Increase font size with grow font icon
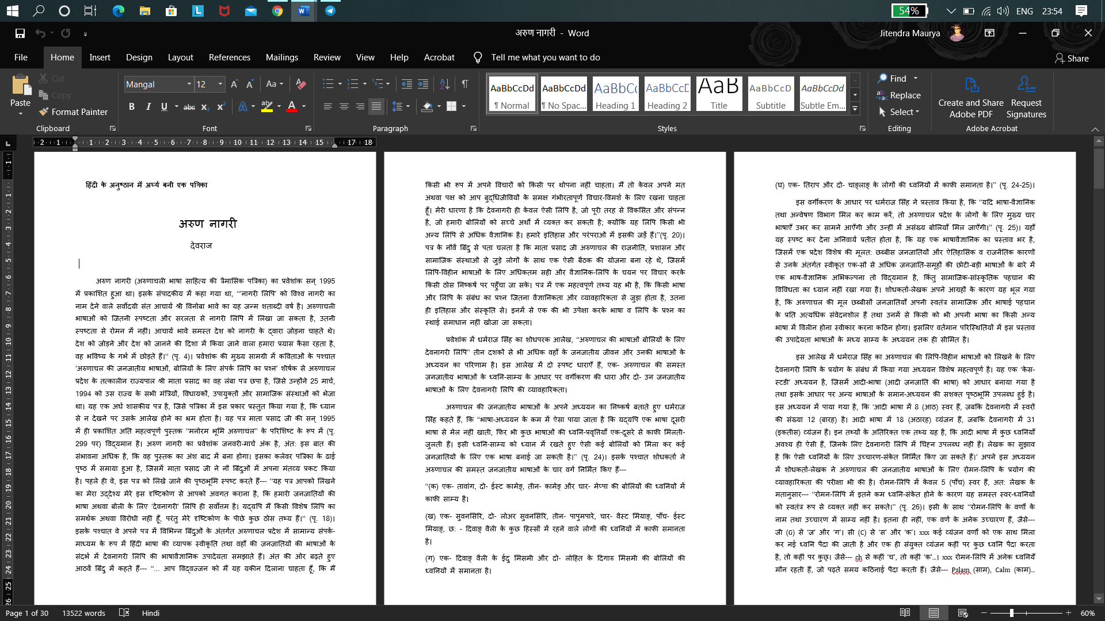 point(234,84)
